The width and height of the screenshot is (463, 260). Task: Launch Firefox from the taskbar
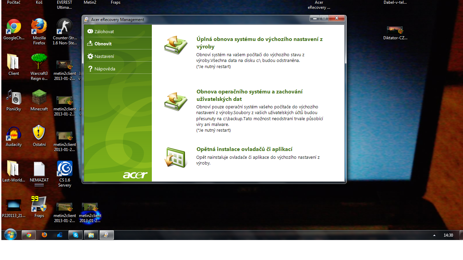click(x=44, y=235)
